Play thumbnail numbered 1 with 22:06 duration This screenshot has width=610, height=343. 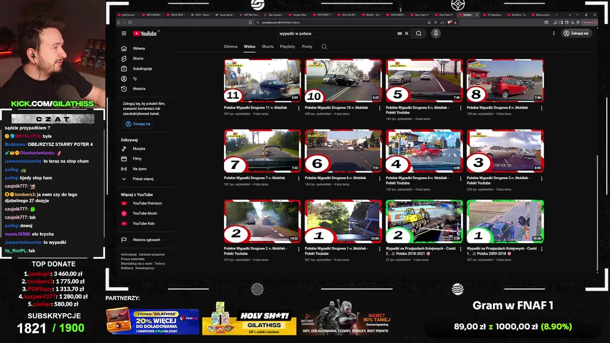coord(343,222)
